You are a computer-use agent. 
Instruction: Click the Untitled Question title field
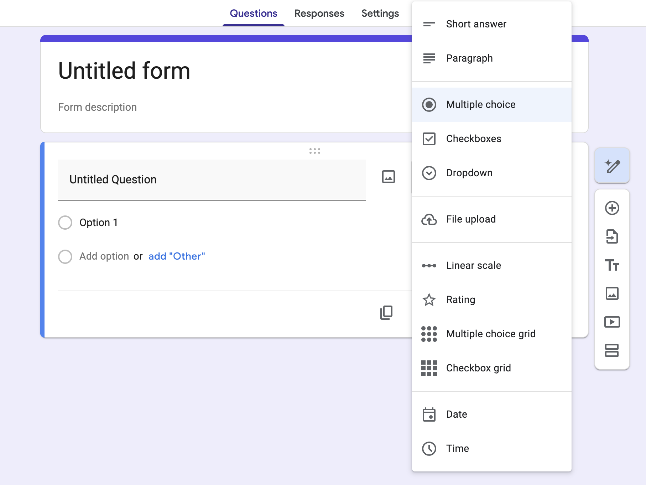(x=212, y=180)
